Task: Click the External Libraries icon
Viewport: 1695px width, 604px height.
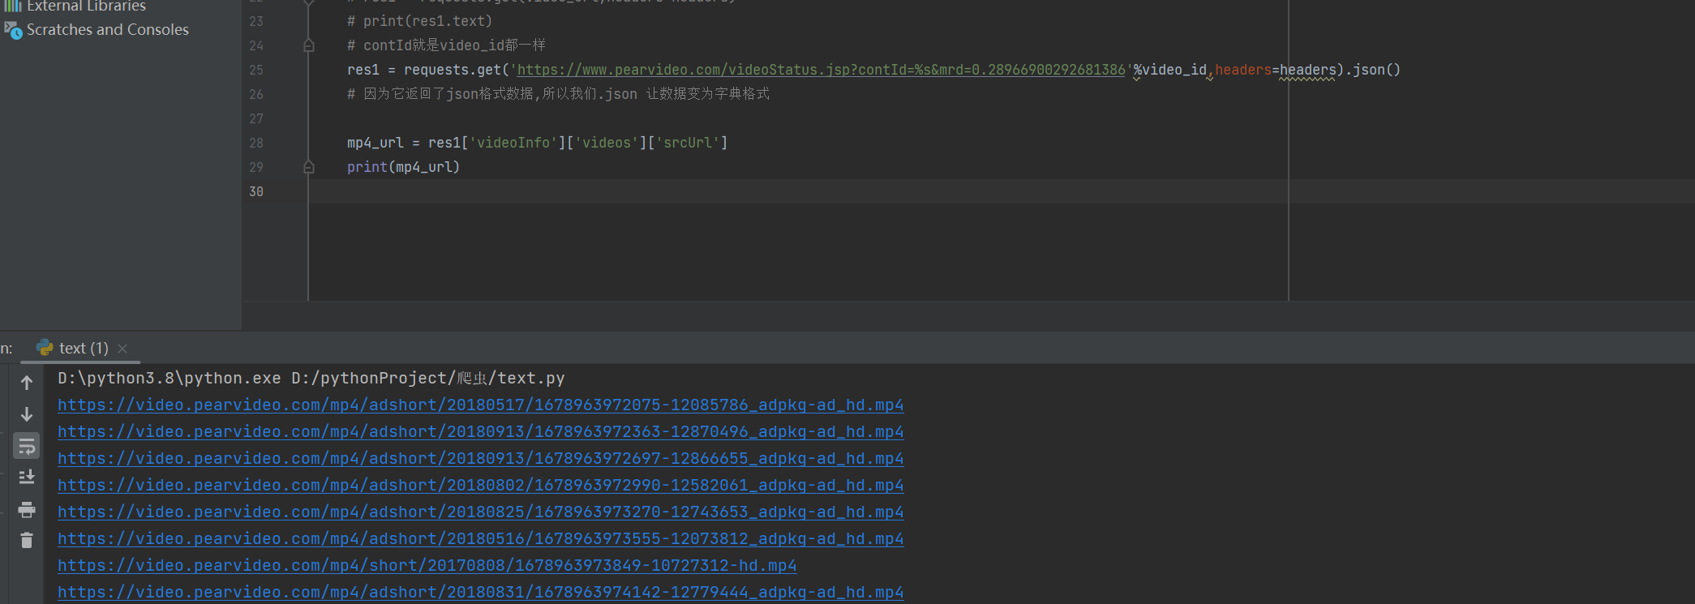Action: pos(13,5)
